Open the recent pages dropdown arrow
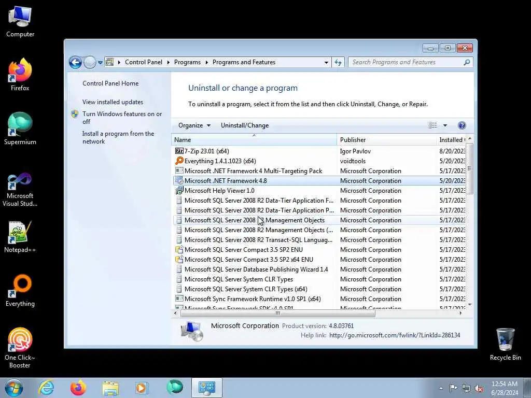 pyautogui.click(x=100, y=62)
